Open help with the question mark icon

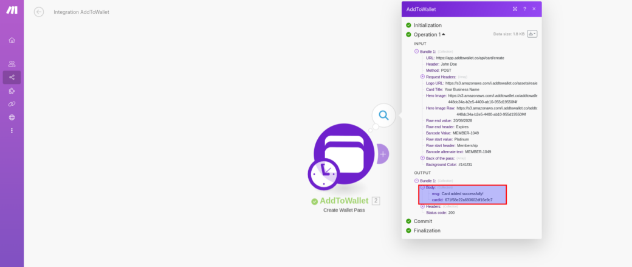pos(524,9)
